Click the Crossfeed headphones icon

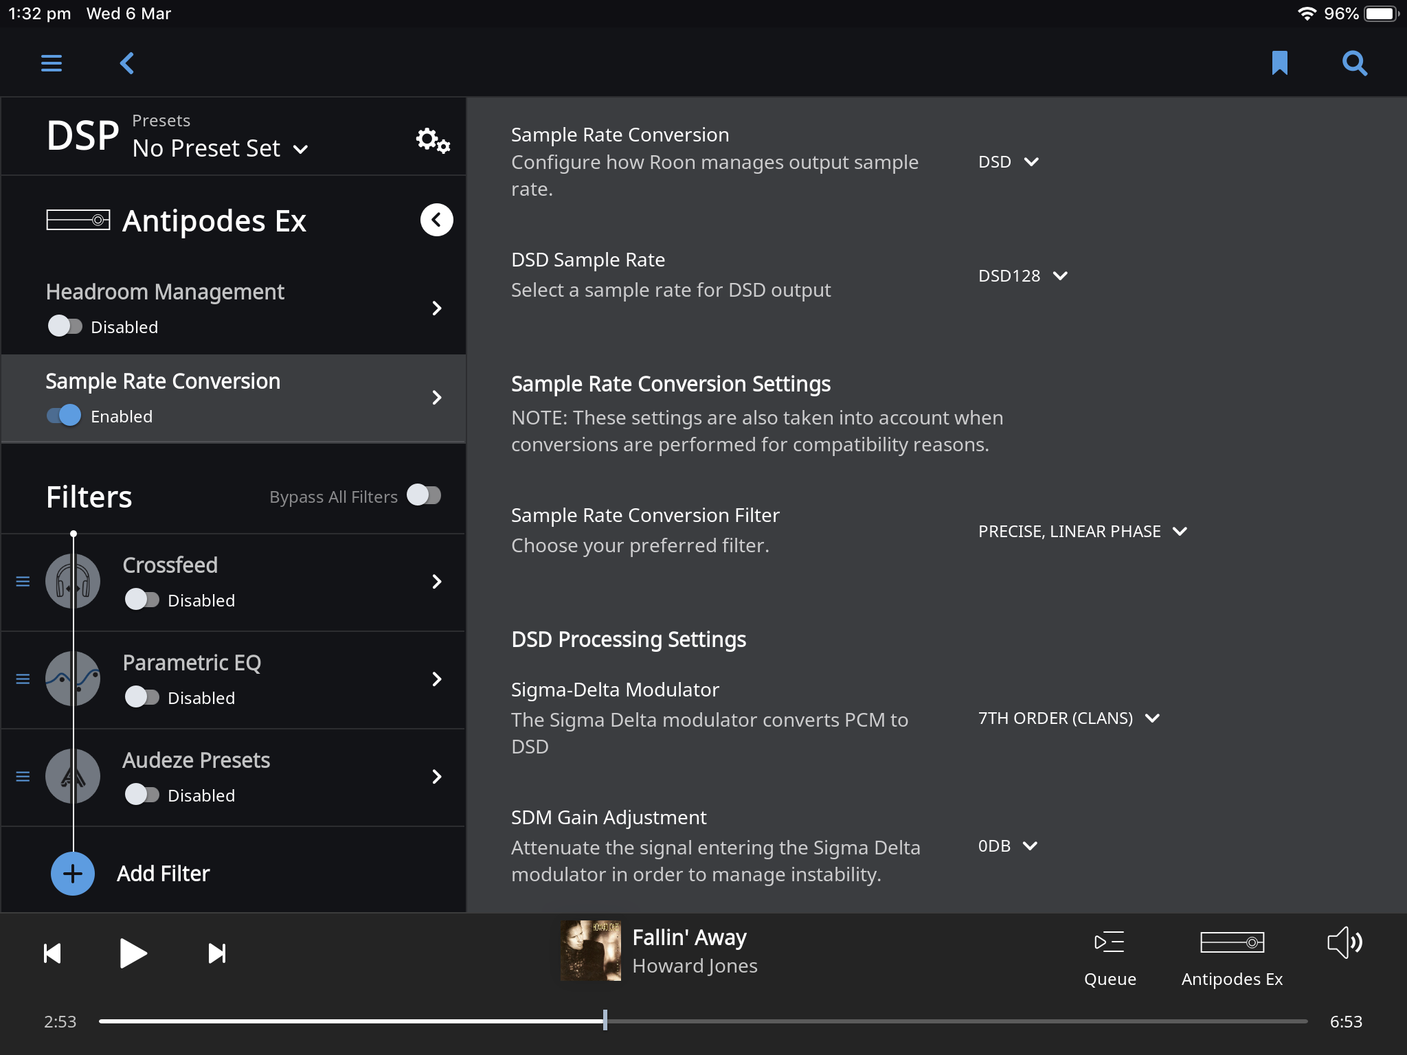coord(73,581)
